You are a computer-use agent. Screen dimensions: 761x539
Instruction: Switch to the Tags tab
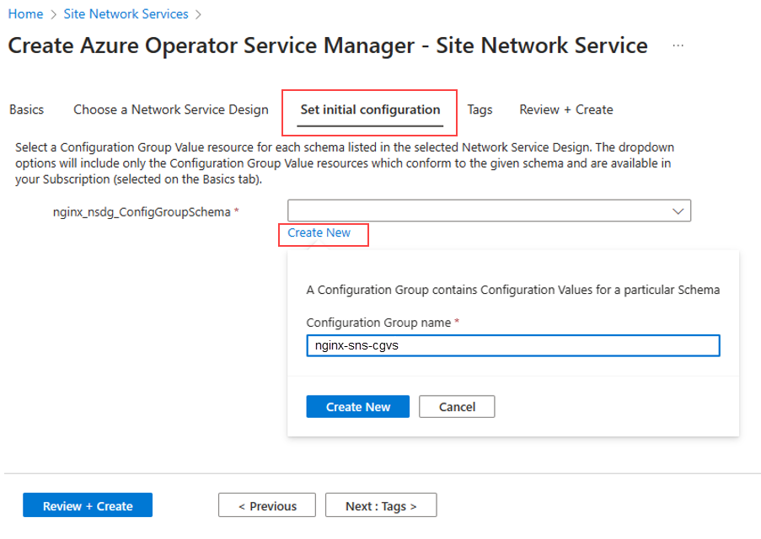[480, 109]
